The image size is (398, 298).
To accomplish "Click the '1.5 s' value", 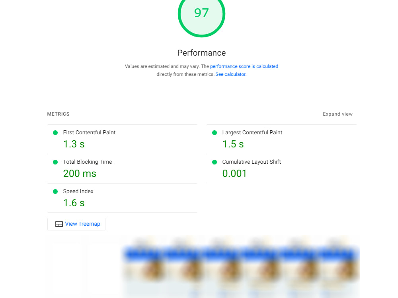I will pyautogui.click(x=233, y=144).
